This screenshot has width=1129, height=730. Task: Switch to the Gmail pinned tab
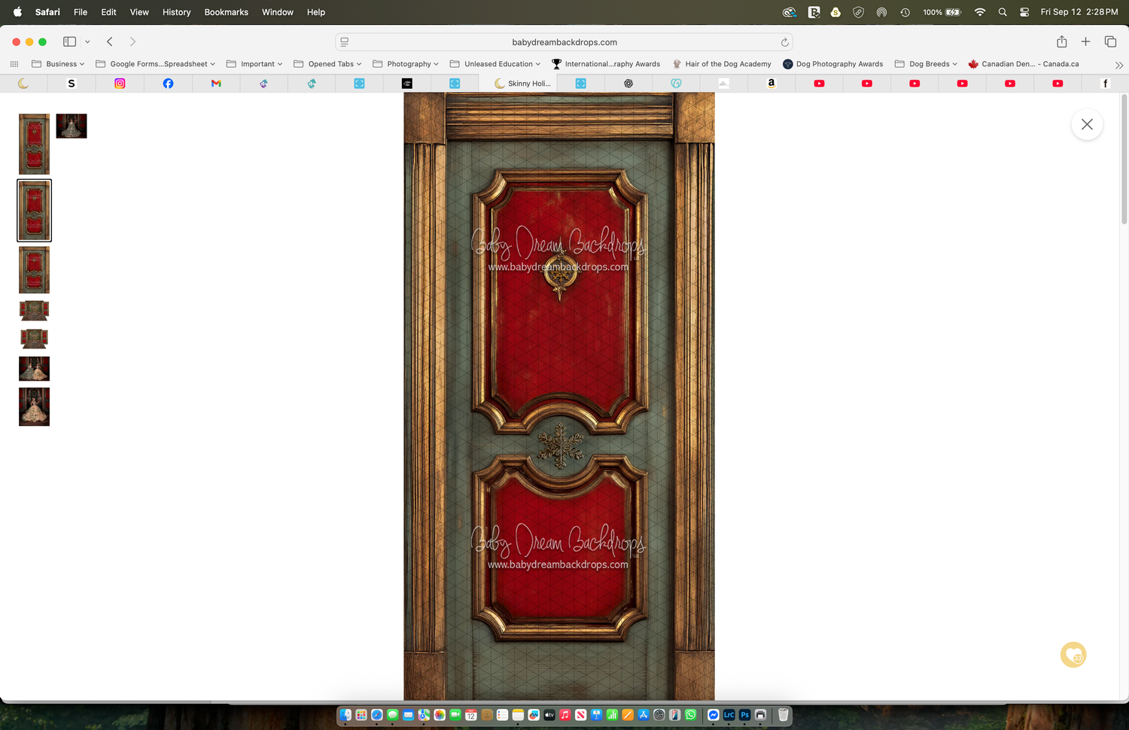click(216, 84)
